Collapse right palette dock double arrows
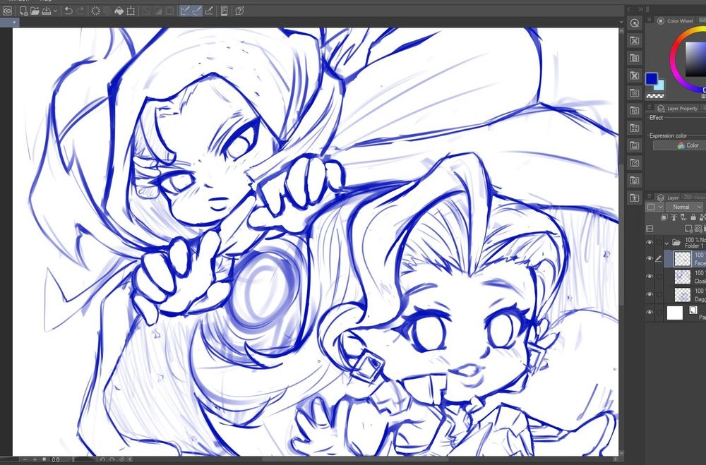The height and width of the screenshot is (465, 706). point(640,9)
